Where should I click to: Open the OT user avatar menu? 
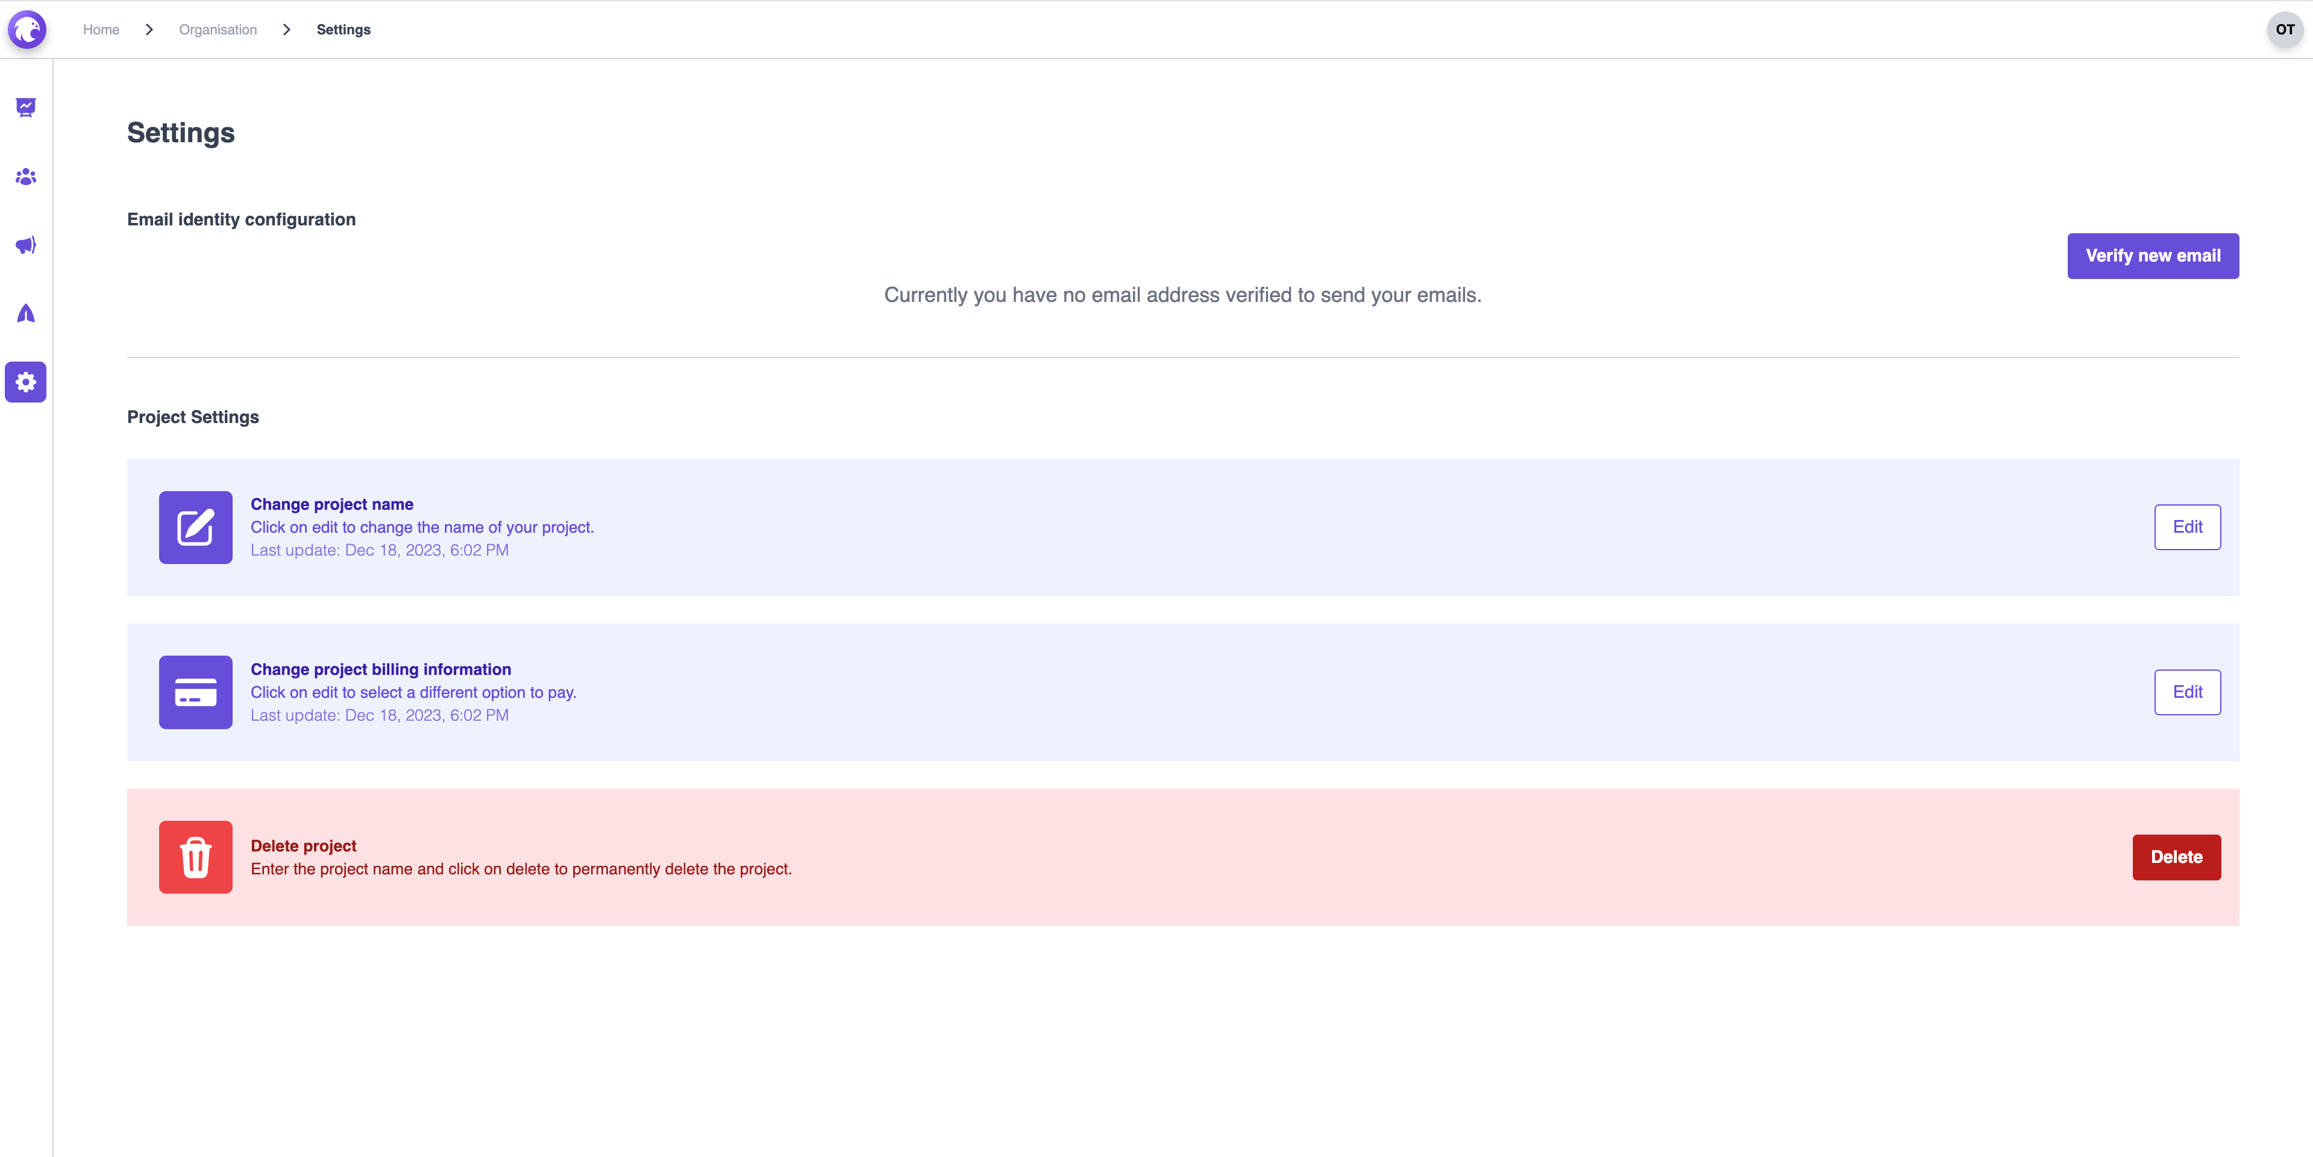pos(2284,30)
